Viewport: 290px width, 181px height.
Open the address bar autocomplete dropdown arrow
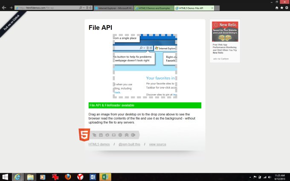click(84, 8)
